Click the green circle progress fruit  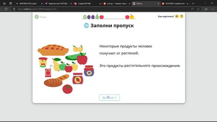[85, 17]
